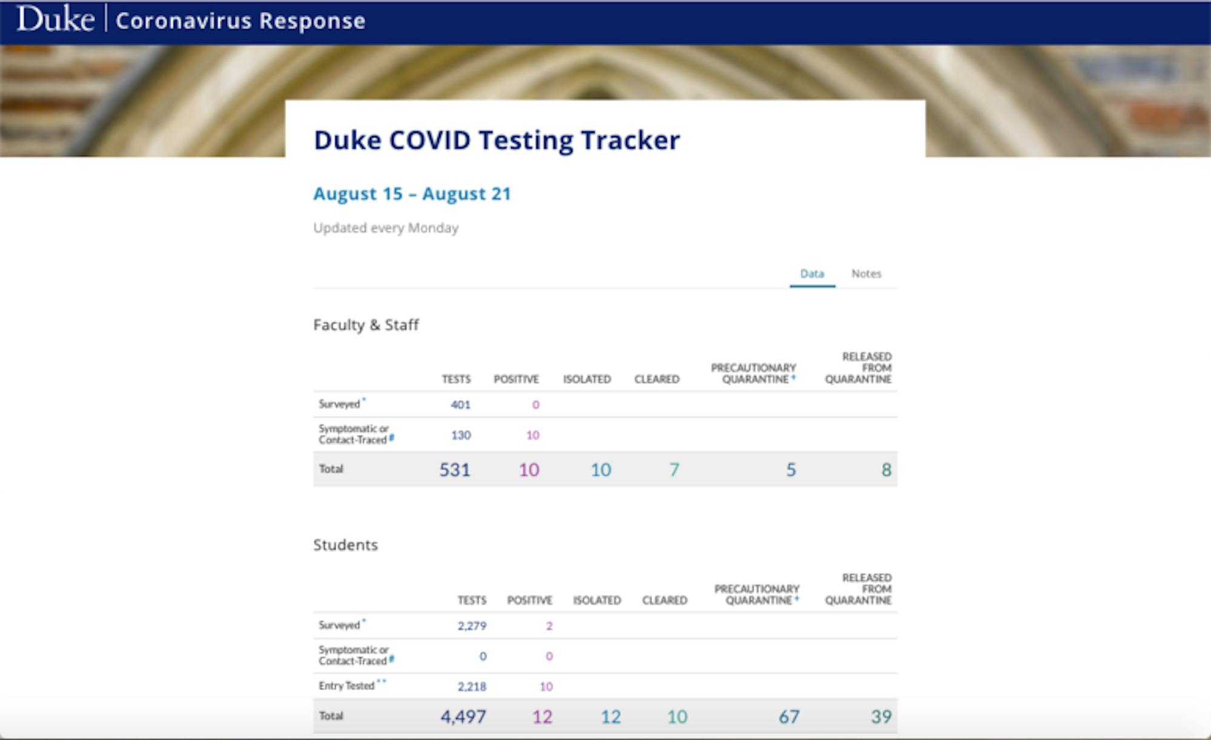1211x740 pixels.
Task: Click hash footnote marker in Faculty Contact-Traced row
Action: tap(392, 438)
